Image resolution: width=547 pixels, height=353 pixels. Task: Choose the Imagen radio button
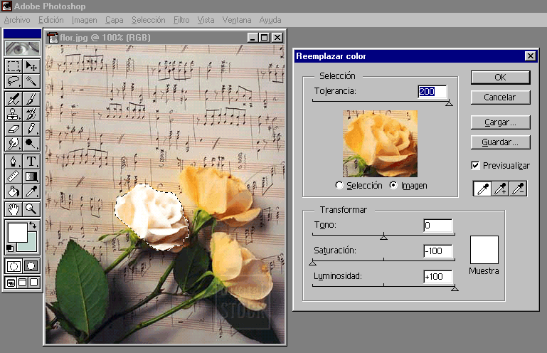tap(393, 186)
